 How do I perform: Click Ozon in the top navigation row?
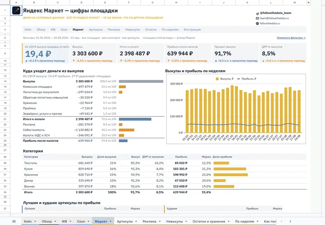tap(64, 30)
